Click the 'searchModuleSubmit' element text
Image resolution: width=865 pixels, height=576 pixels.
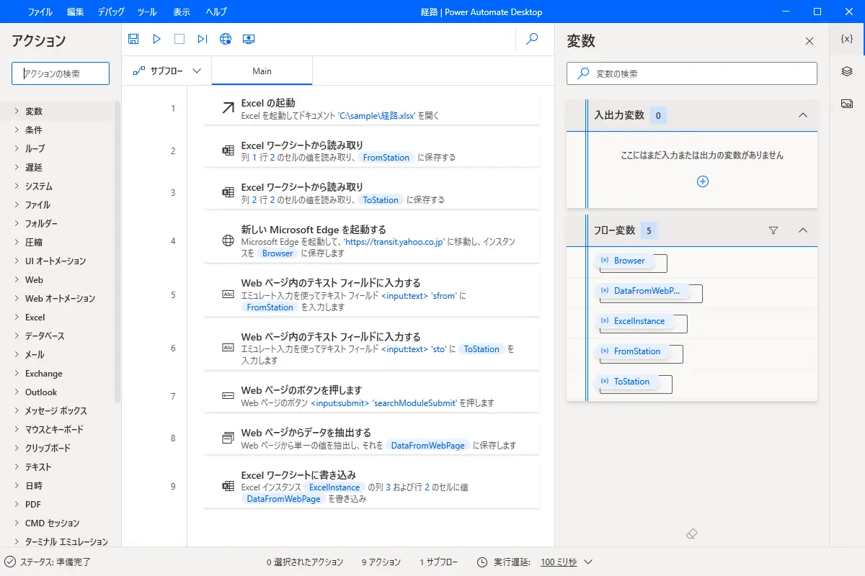(x=414, y=403)
